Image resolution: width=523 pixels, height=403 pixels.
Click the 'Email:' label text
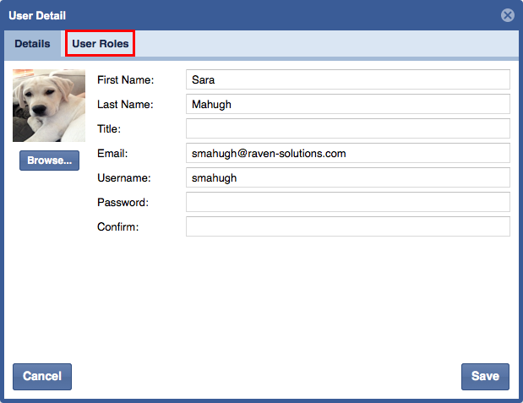[112, 154]
